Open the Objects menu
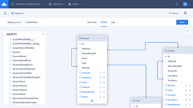The height and width of the screenshot is (108, 193). coord(56,4)
